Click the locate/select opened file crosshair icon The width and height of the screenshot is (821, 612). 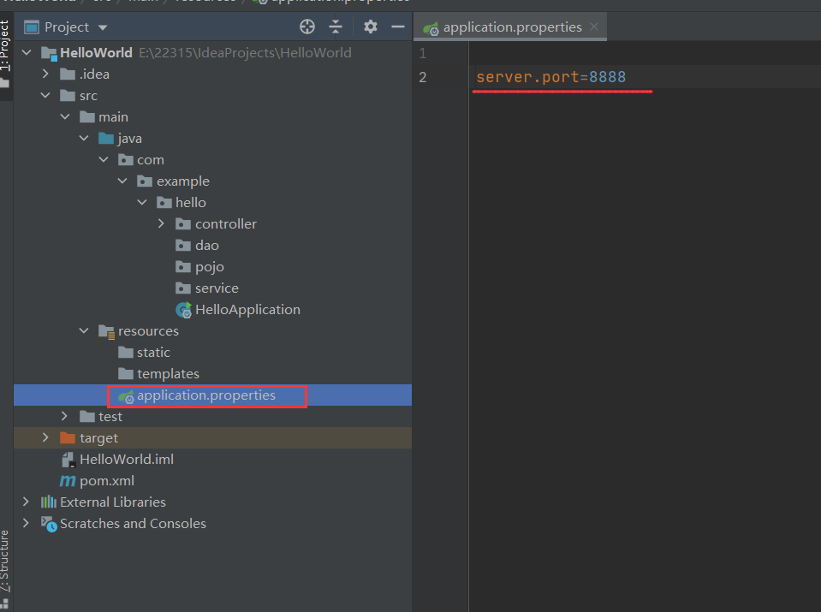(x=307, y=27)
